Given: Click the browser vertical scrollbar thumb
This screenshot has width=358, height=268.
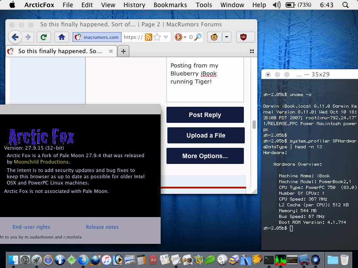Looking at the screenshot, I should coord(254,125).
